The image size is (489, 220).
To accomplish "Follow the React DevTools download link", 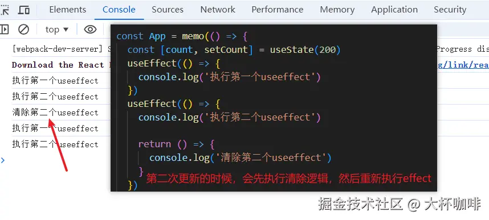I will tap(463, 65).
